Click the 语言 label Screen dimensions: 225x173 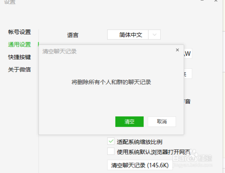[73, 35]
